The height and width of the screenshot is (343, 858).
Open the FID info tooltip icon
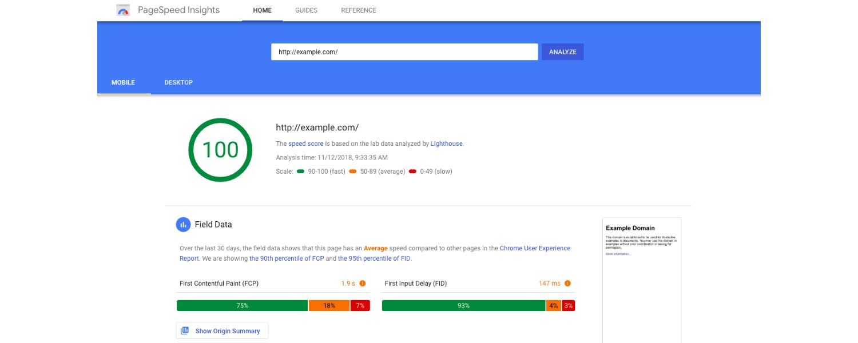point(567,283)
